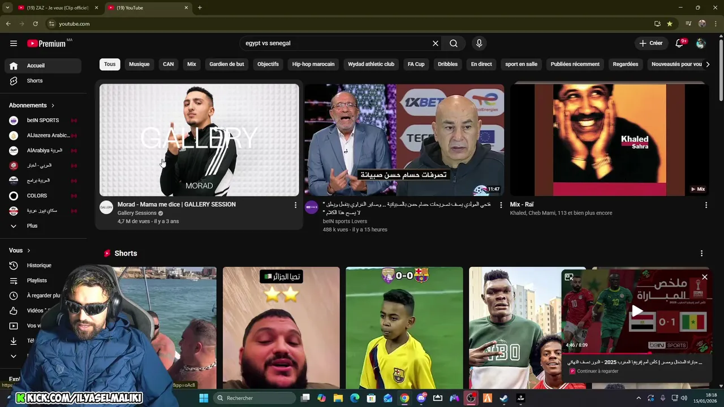Reload the page
The image size is (724, 407).
click(35, 24)
